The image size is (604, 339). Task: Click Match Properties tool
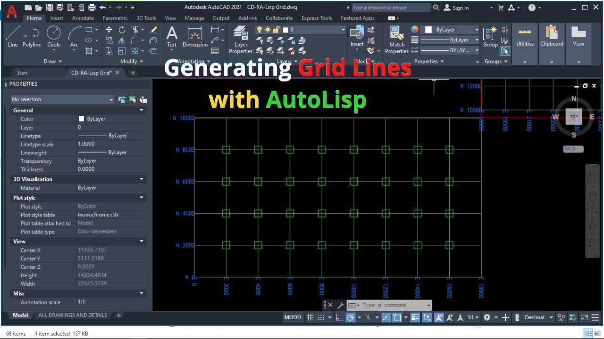pos(396,40)
